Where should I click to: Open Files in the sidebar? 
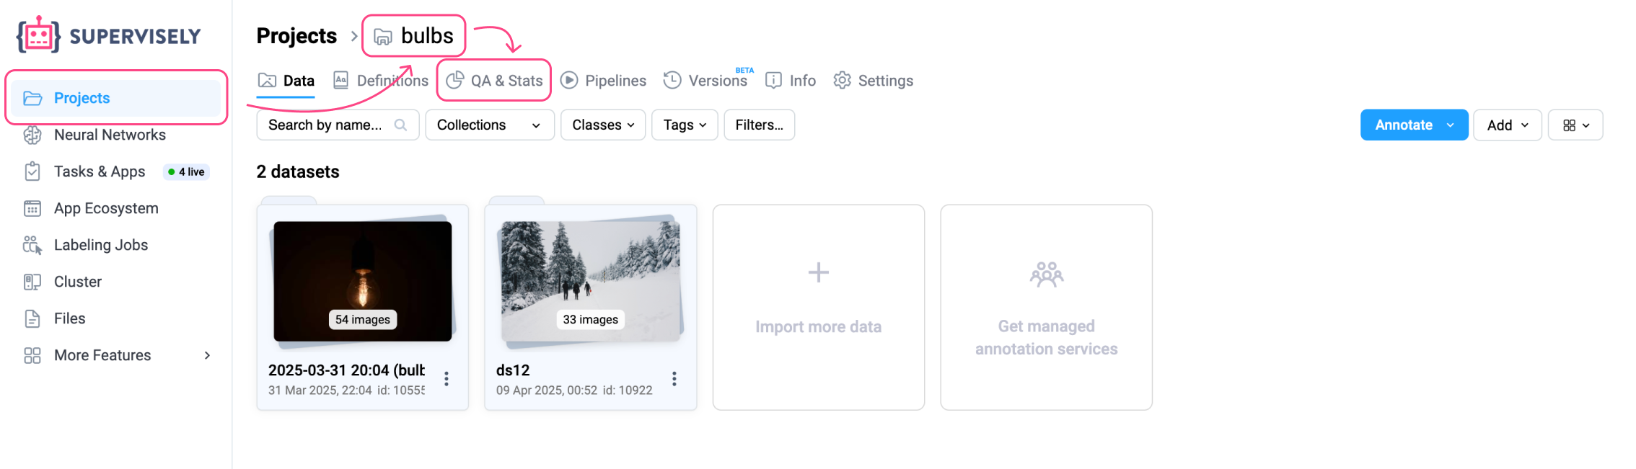(x=69, y=318)
